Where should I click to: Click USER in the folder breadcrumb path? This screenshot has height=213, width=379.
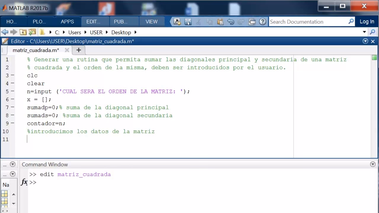(96, 32)
